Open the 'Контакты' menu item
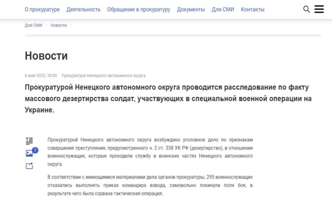This screenshot has height=197, width=332. [253, 9]
